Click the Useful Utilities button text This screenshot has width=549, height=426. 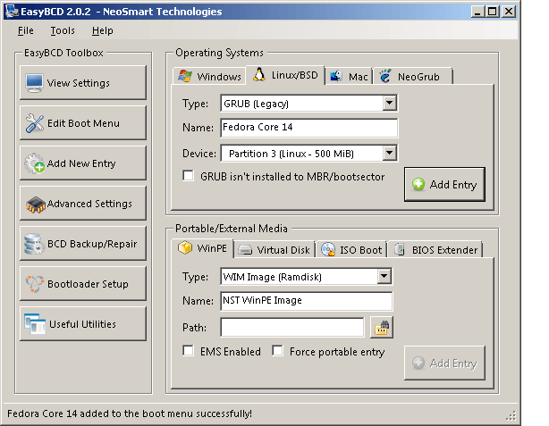pos(82,324)
